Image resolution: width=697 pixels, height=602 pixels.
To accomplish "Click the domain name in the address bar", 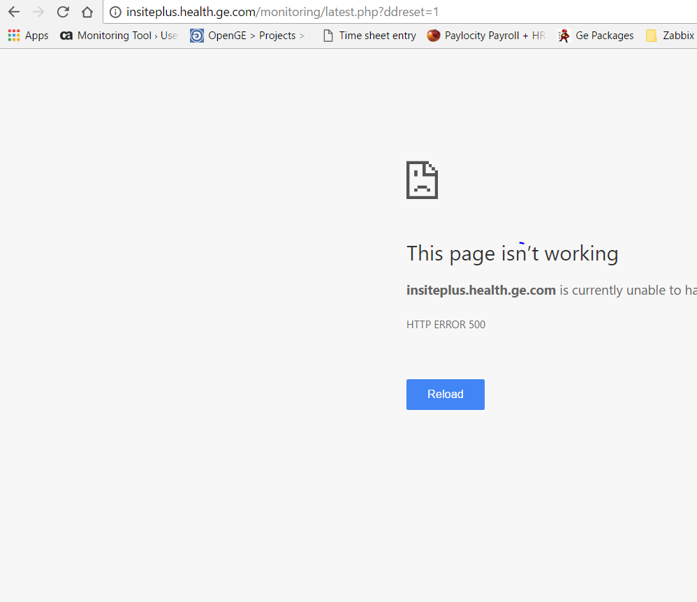I will [191, 12].
